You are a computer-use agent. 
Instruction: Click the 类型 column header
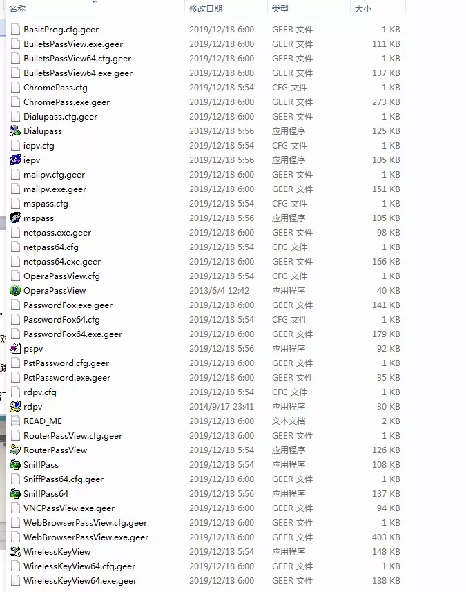280,9
